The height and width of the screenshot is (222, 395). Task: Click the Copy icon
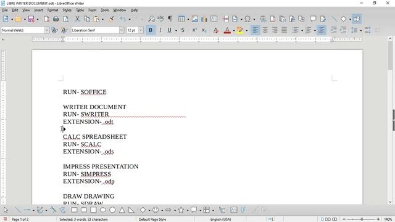pos(87,19)
